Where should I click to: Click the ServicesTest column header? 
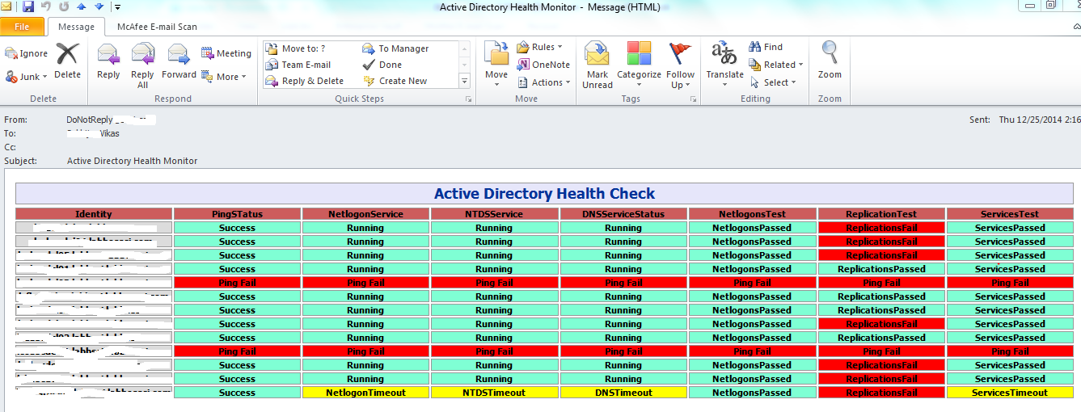click(1010, 214)
